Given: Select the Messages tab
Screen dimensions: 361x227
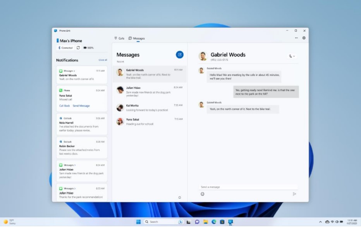Looking at the screenshot, I should click(x=136, y=38).
